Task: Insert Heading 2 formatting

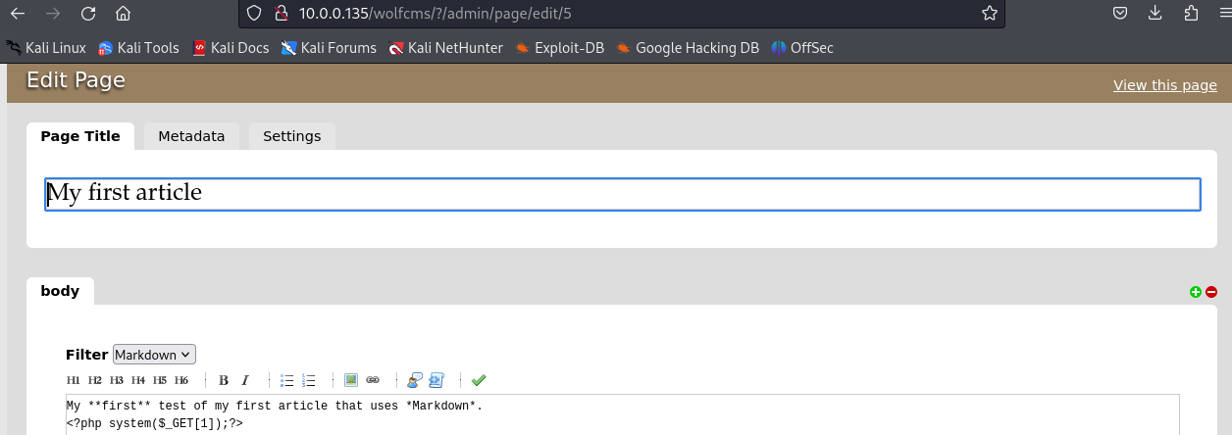Action: [95, 380]
